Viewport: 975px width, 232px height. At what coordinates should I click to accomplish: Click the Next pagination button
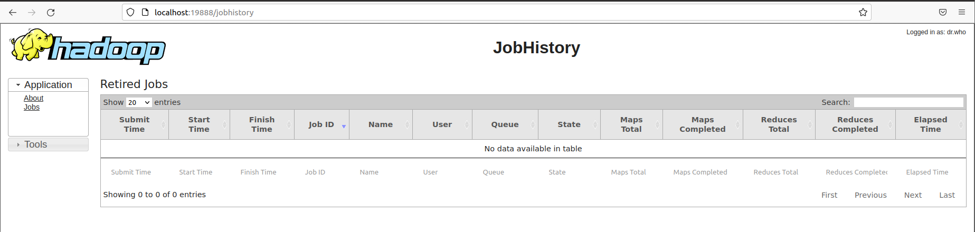[913, 195]
